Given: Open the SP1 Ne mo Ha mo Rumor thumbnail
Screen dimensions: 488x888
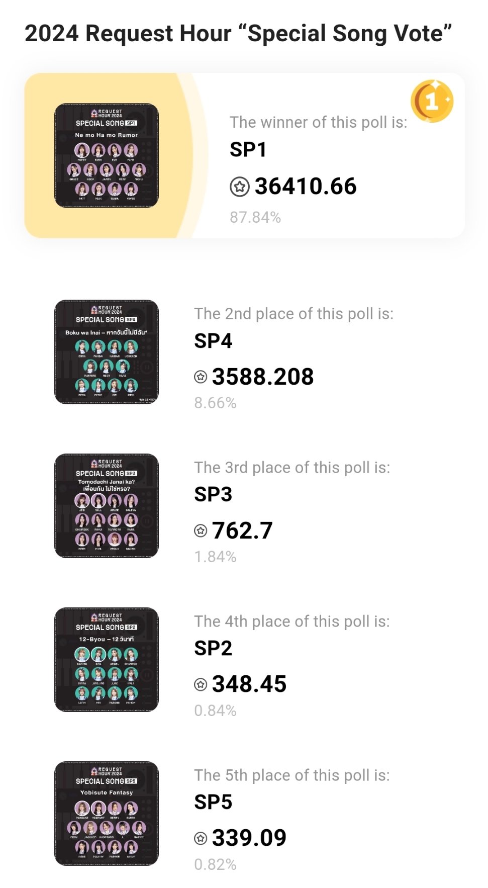Looking at the screenshot, I should [x=107, y=155].
